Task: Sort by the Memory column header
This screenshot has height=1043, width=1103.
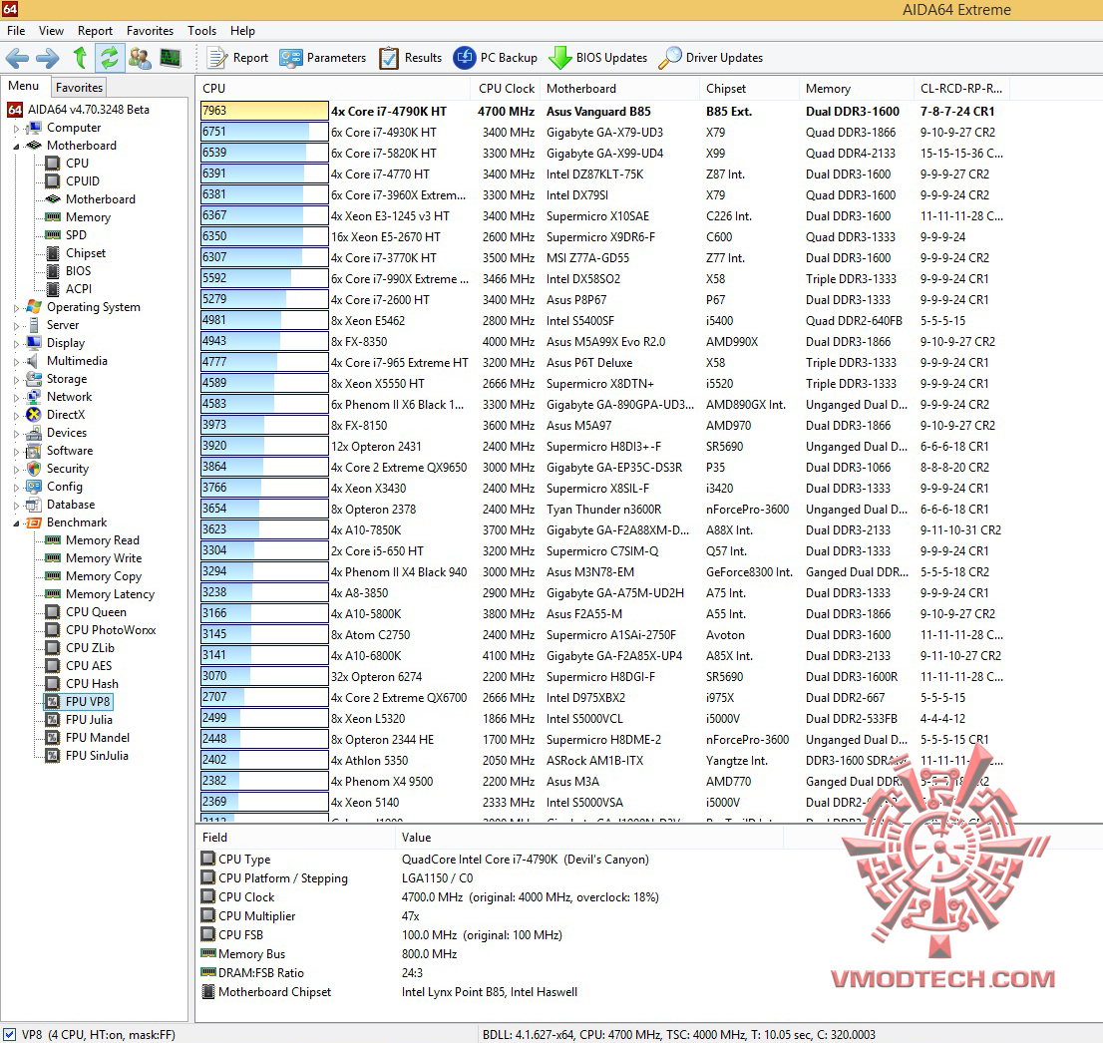Action: coord(857,89)
